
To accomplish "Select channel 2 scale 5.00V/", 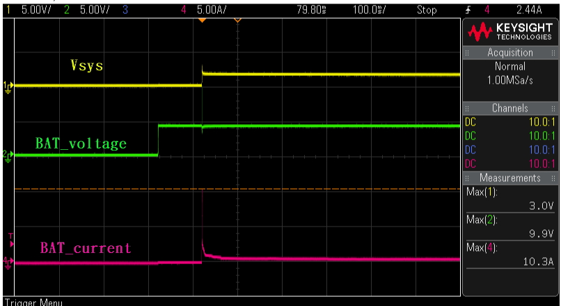I will pyautogui.click(x=95, y=10).
